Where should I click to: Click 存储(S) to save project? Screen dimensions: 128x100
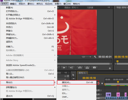29,31
